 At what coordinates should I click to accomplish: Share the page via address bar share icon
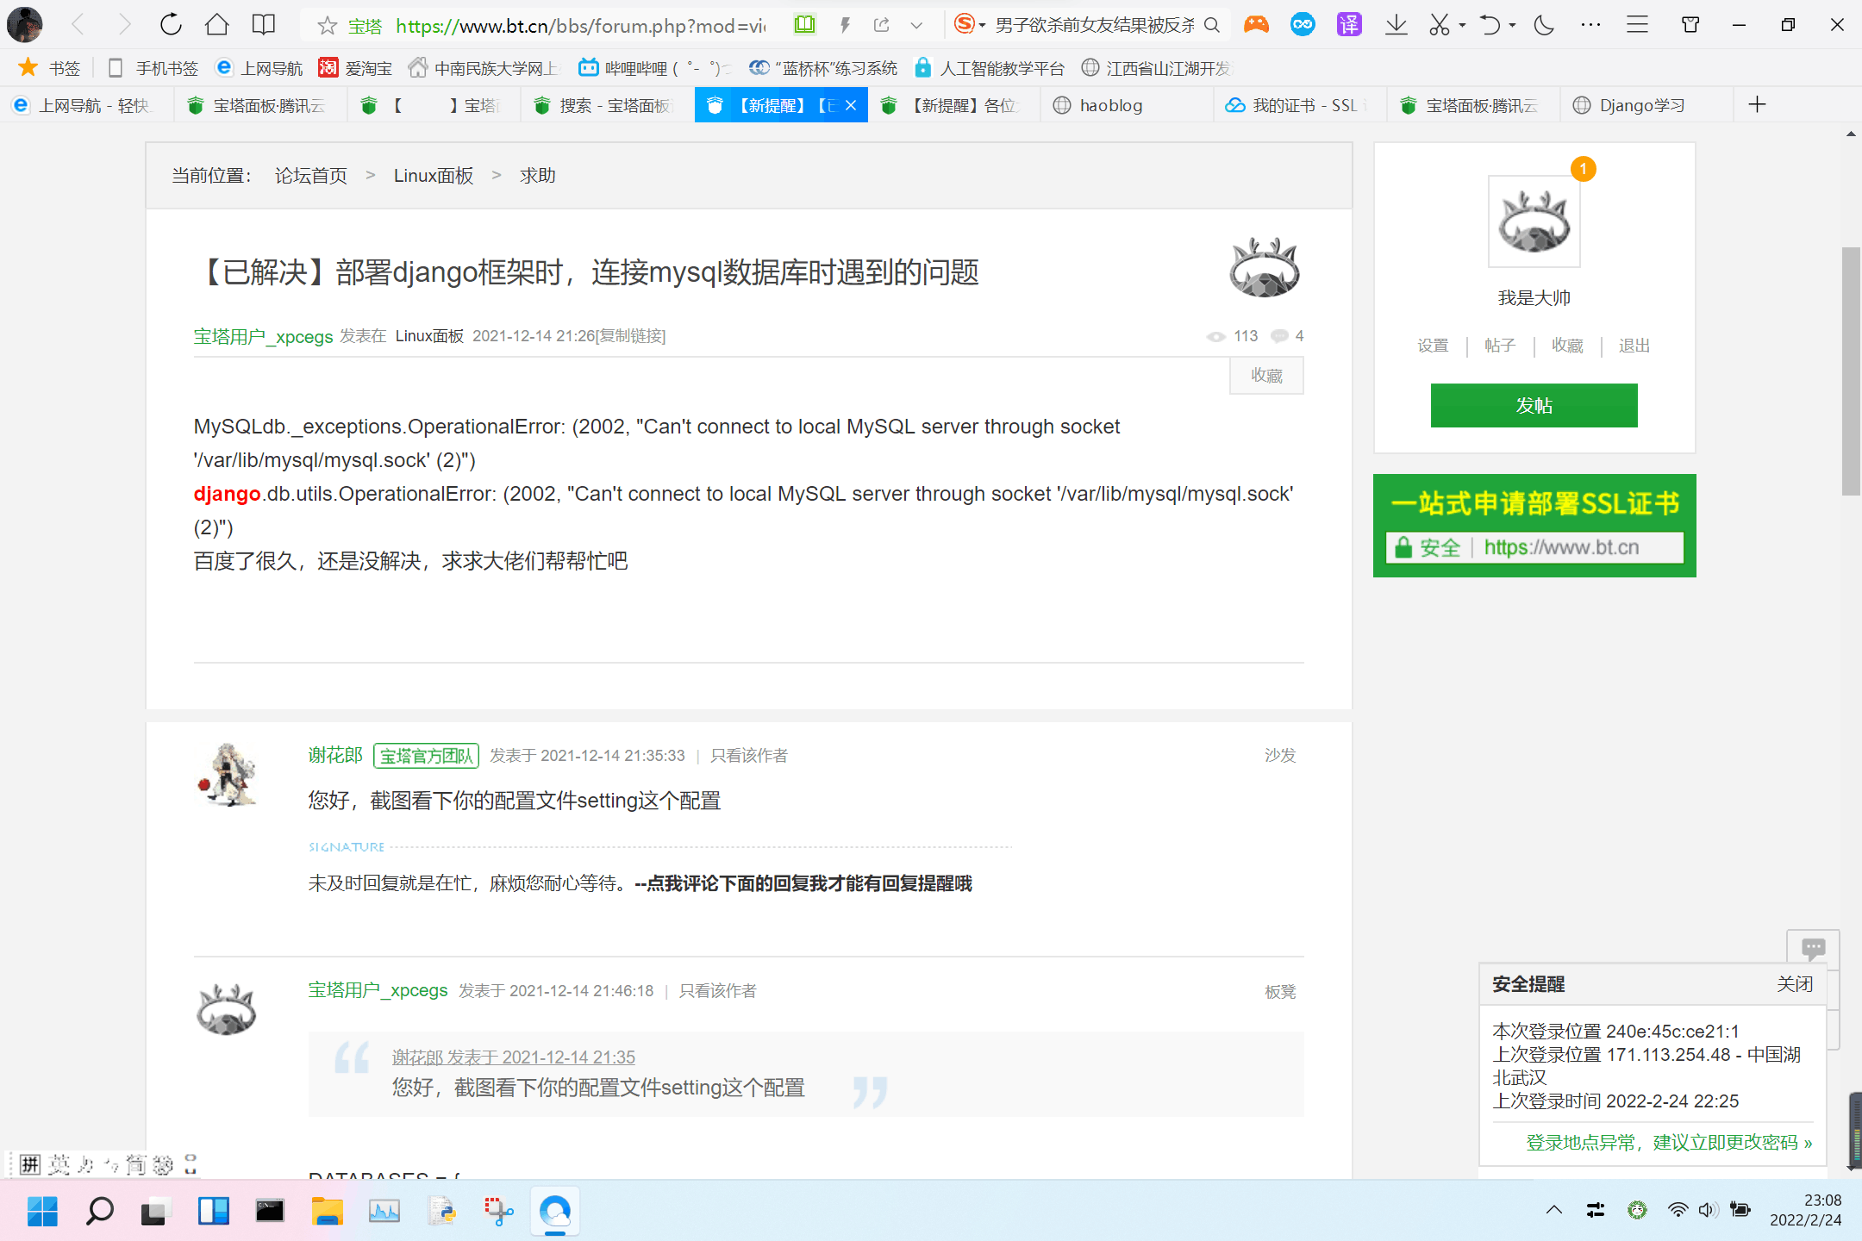click(x=881, y=25)
